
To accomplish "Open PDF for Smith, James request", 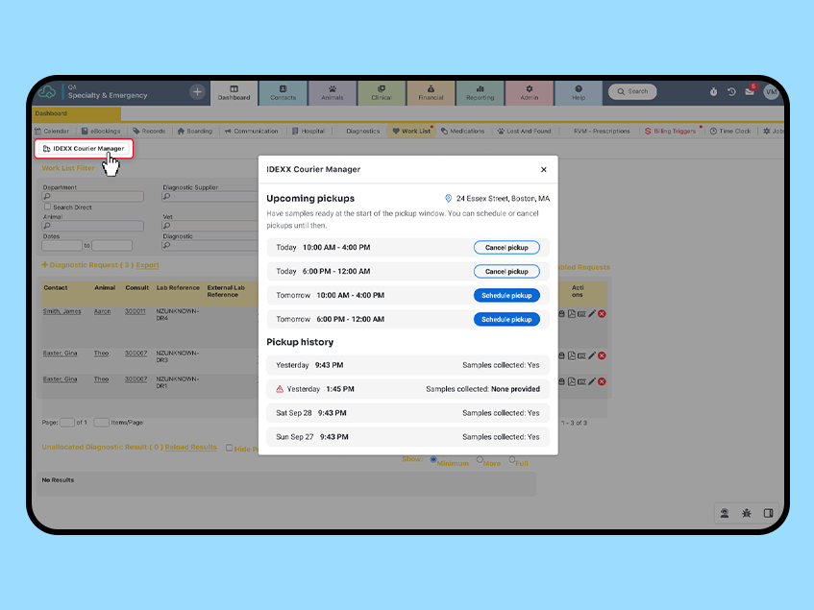I will [572, 314].
